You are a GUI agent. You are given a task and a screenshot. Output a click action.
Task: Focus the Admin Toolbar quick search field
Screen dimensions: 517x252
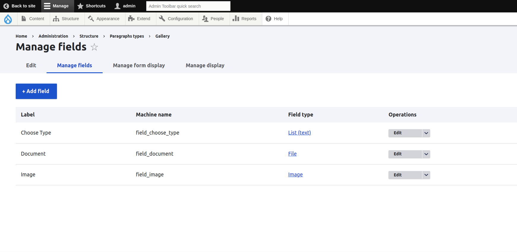pos(188,6)
